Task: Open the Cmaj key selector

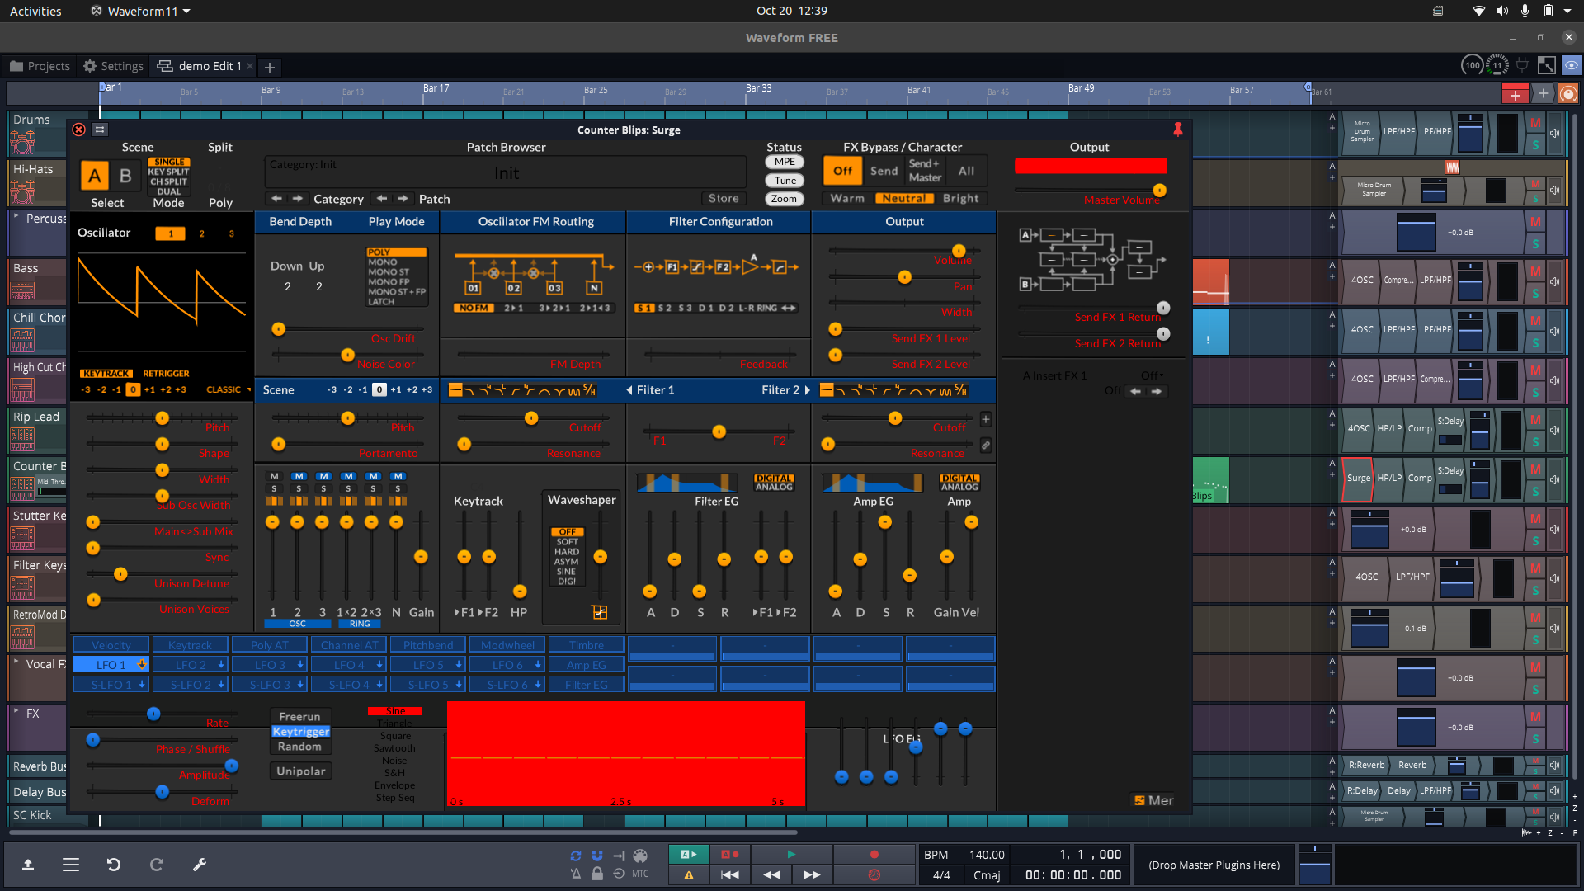Action: click(987, 875)
